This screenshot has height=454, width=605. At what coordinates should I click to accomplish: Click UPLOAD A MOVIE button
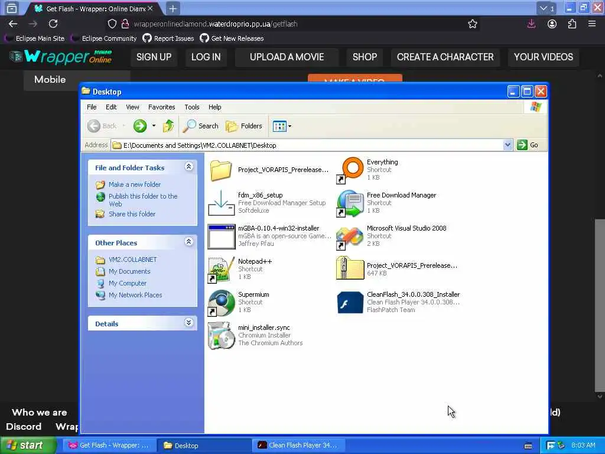tap(287, 57)
